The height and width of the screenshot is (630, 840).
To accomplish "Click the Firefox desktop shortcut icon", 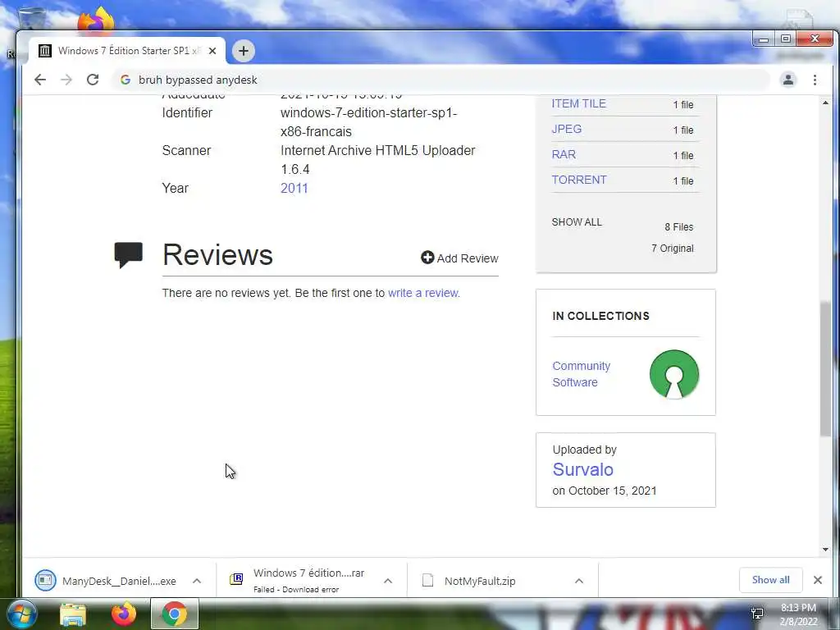I will [97, 21].
